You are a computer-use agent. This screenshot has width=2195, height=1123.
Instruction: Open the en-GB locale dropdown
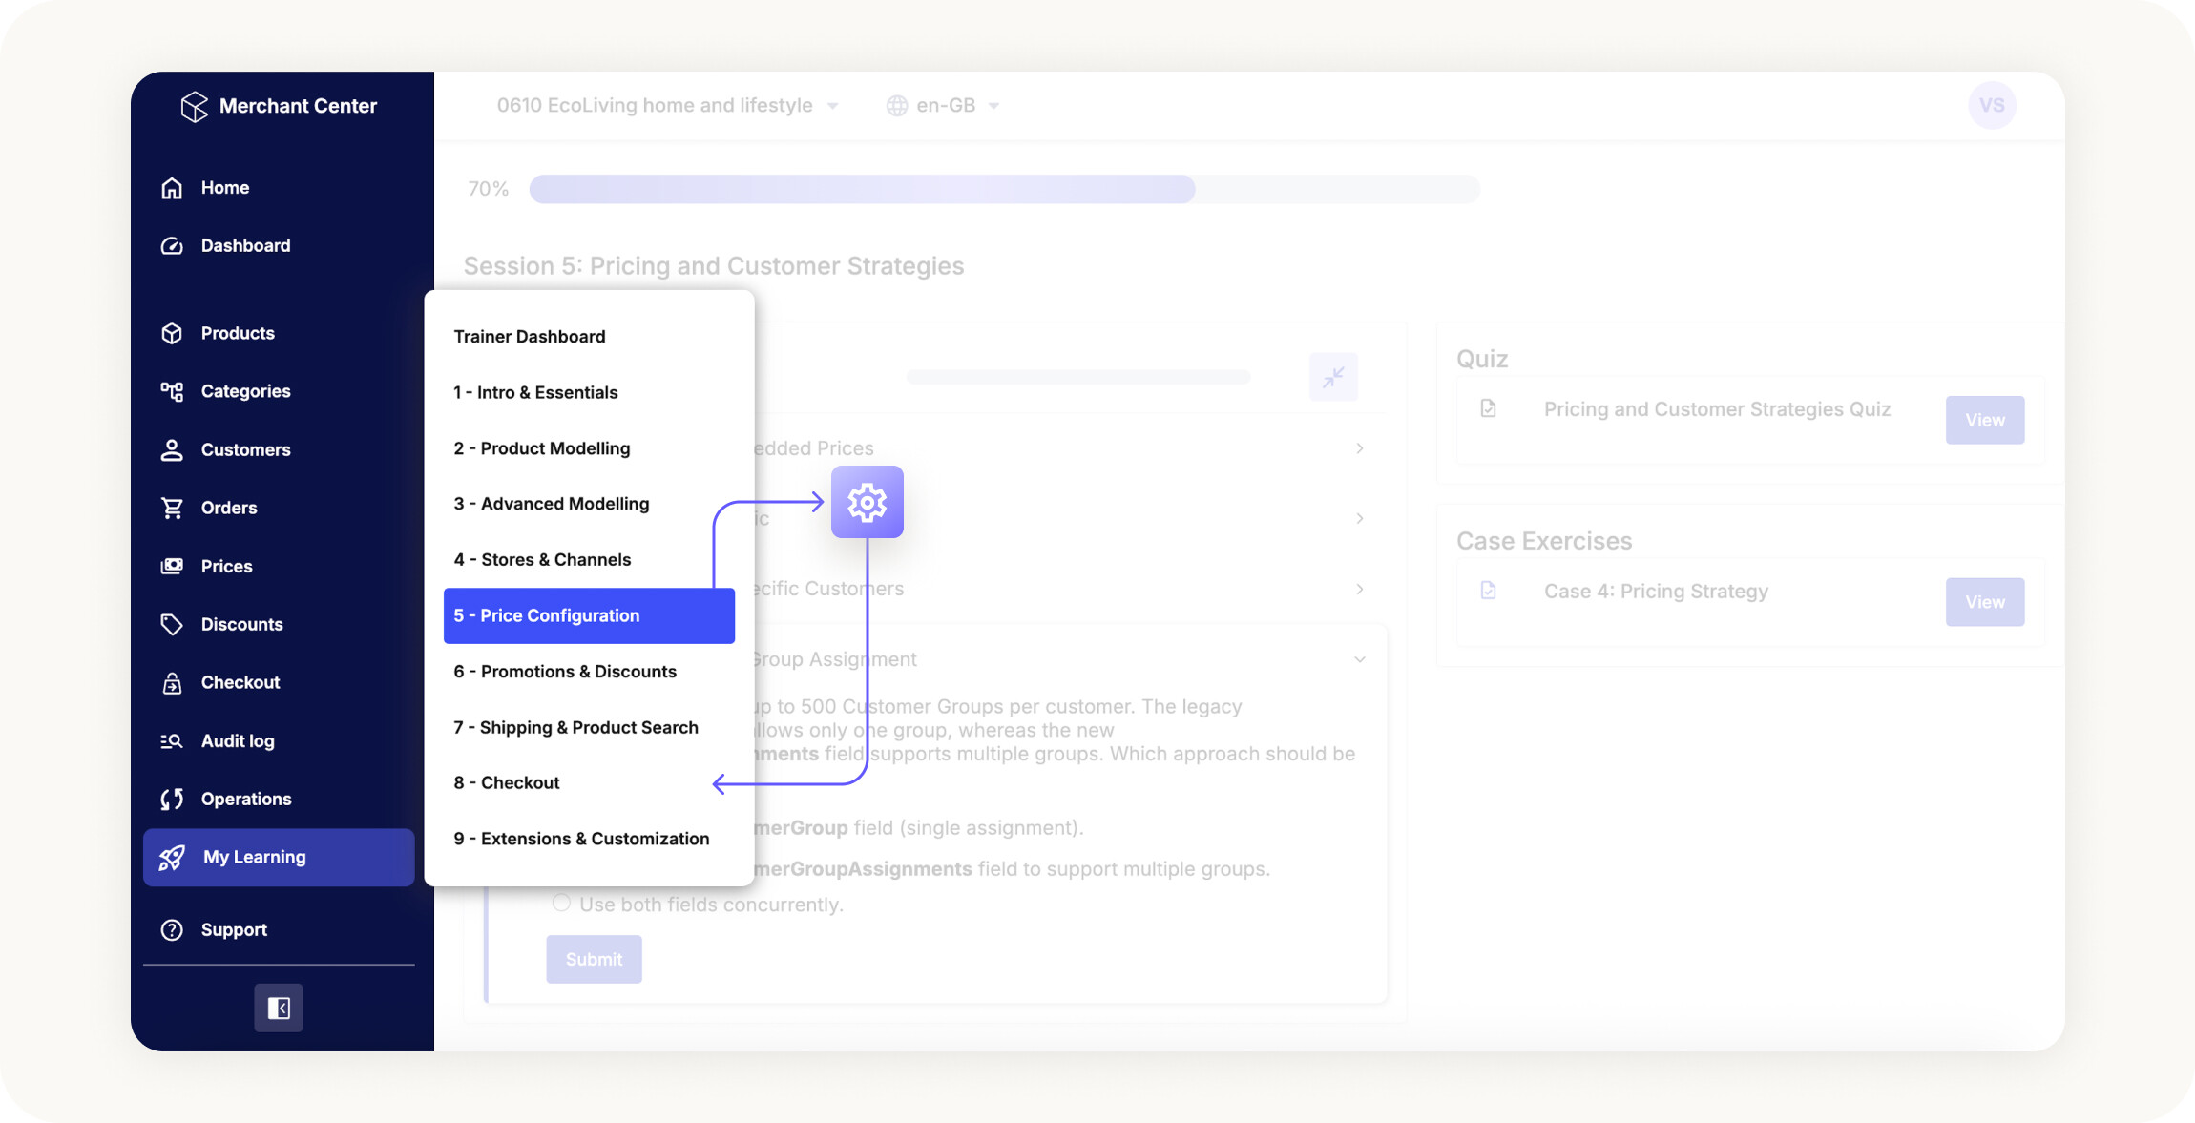(x=943, y=105)
